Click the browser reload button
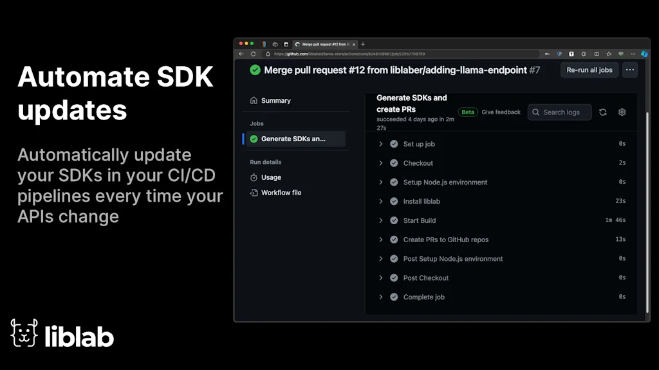 [253, 54]
